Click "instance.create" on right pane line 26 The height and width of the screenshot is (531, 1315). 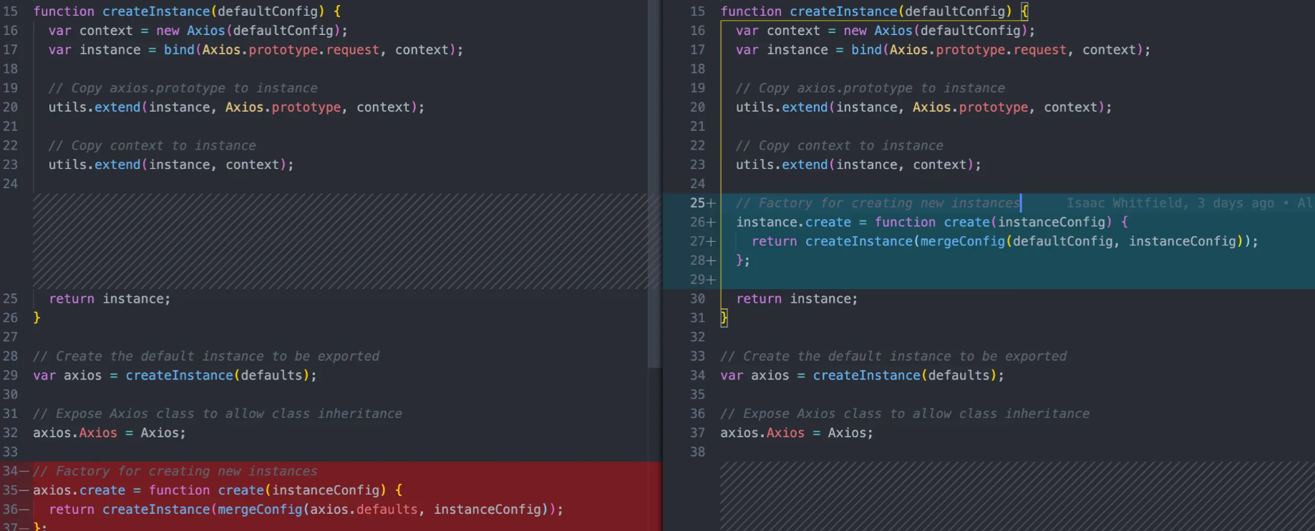[x=793, y=223]
